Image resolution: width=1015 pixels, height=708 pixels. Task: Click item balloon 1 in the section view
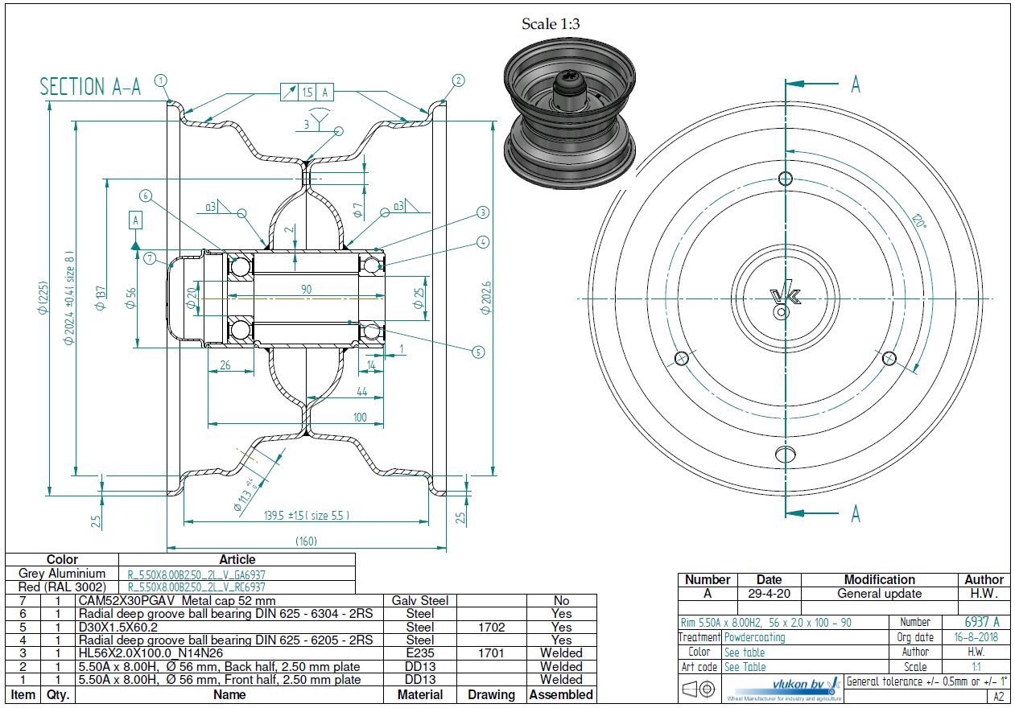click(x=162, y=80)
